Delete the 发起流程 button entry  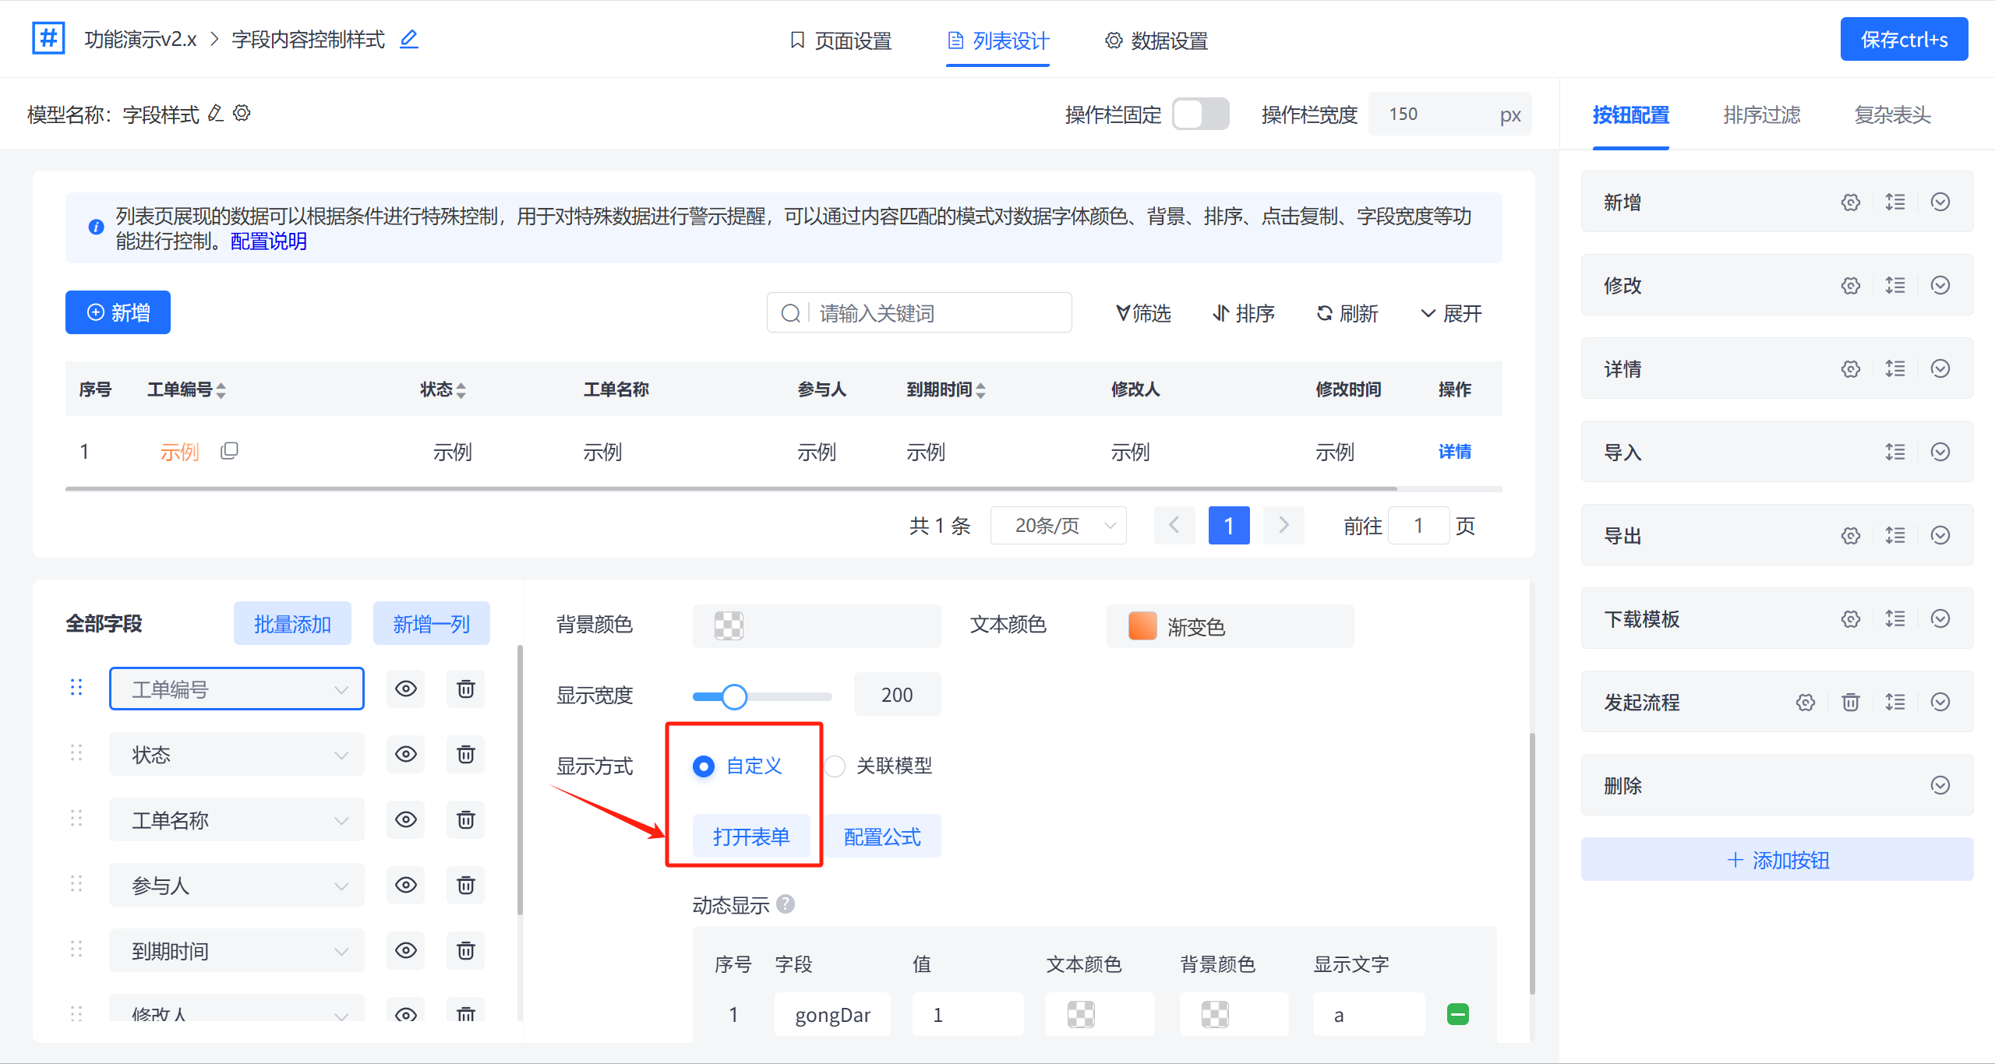1850,703
